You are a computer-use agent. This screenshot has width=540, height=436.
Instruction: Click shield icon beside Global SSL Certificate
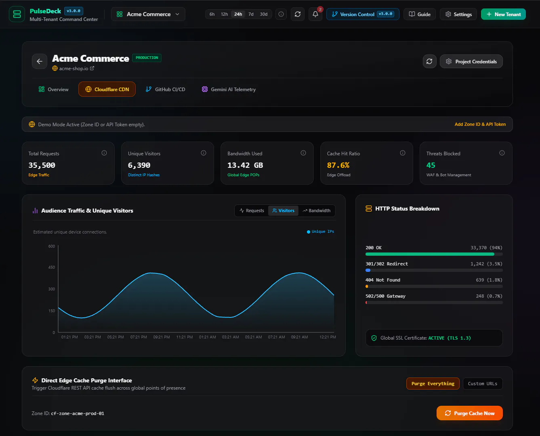coord(374,338)
